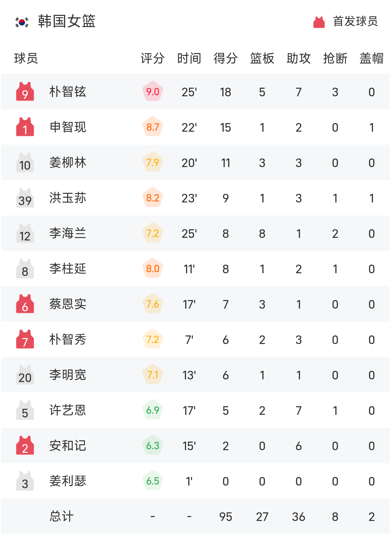Click the green 6.3 rating badge
391x535 pixels.
[x=153, y=445]
